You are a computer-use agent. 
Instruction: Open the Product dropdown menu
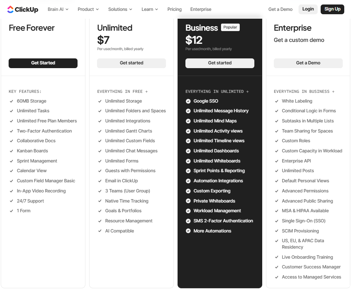88,9
